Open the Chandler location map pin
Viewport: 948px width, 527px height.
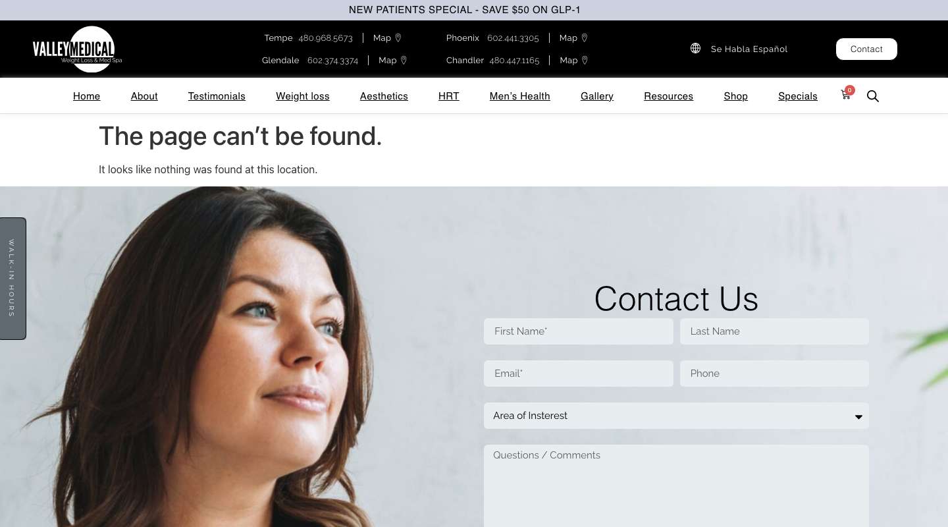585,60
